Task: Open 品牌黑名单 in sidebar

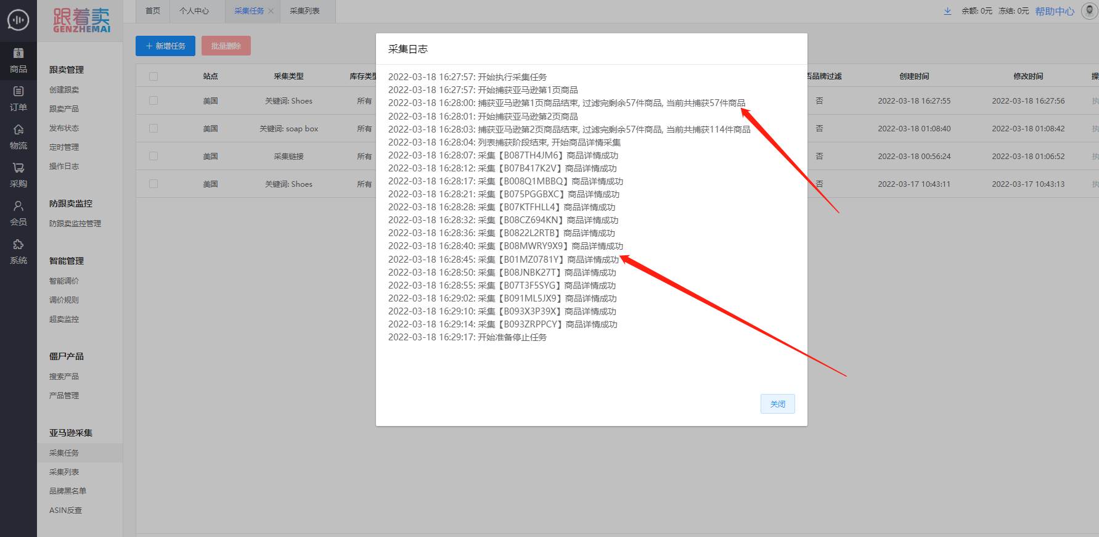Action: [x=68, y=491]
